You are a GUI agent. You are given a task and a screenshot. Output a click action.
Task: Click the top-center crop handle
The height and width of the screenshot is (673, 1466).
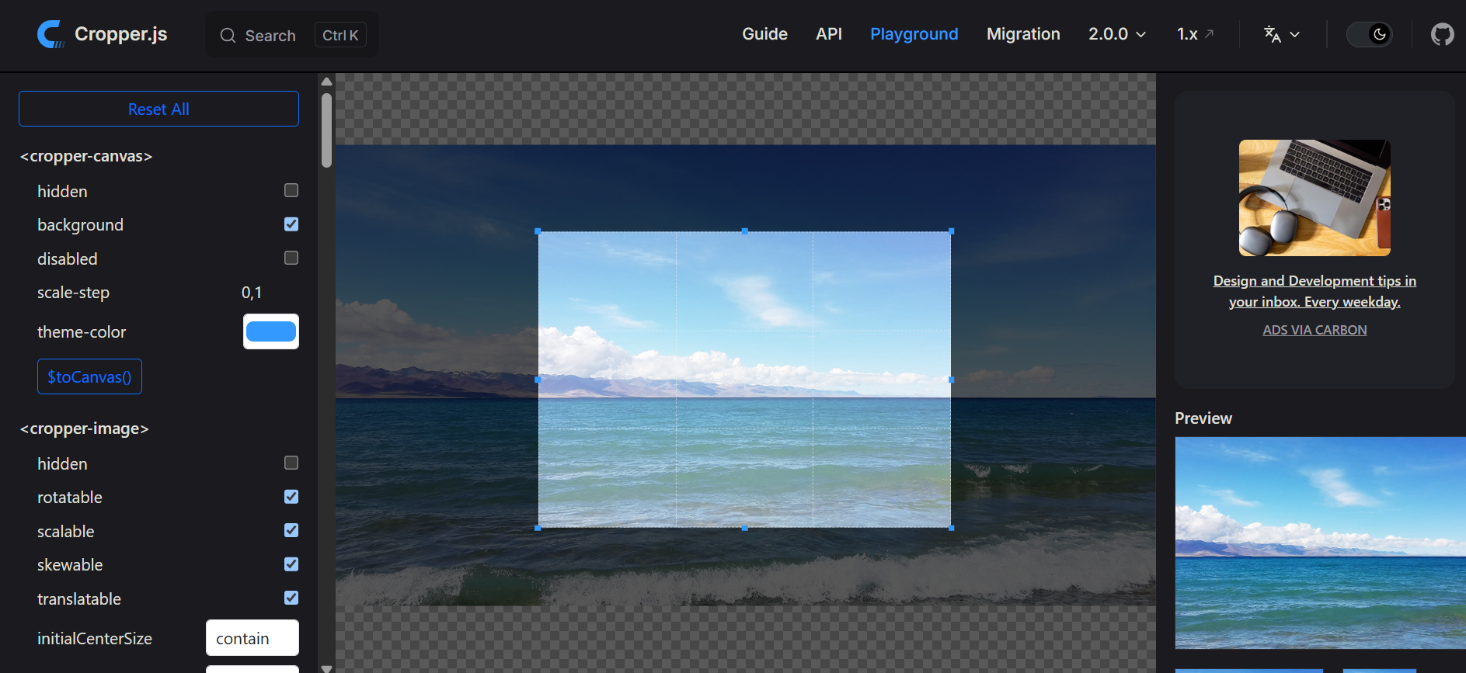[x=745, y=231]
